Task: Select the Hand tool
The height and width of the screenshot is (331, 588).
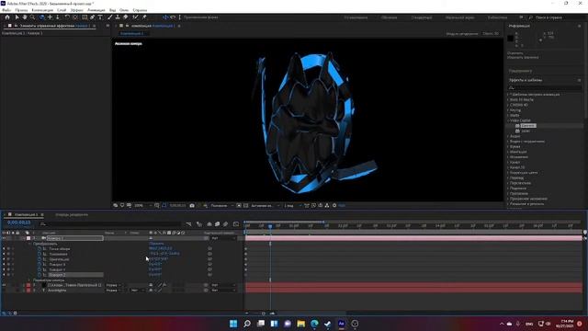Action: click(x=25, y=17)
